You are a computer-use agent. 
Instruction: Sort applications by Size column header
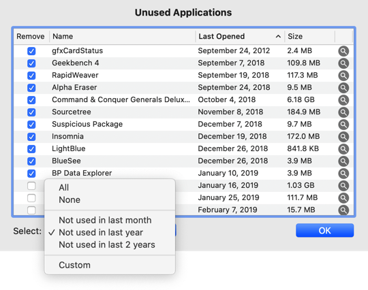tap(309, 36)
